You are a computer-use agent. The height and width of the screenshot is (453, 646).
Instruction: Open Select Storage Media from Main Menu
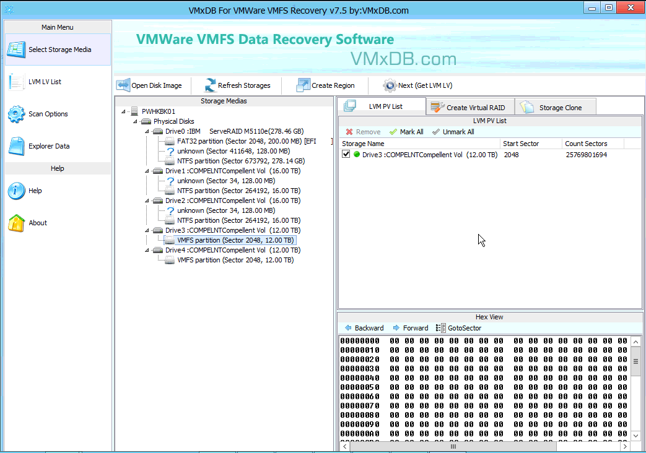(x=58, y=50)
